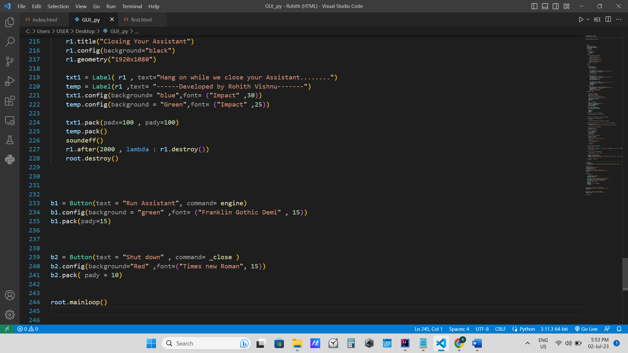The height and width of the screenshot is (353, 628).
Task: Select Python language mode in status bar
Action: click(527, 329)
